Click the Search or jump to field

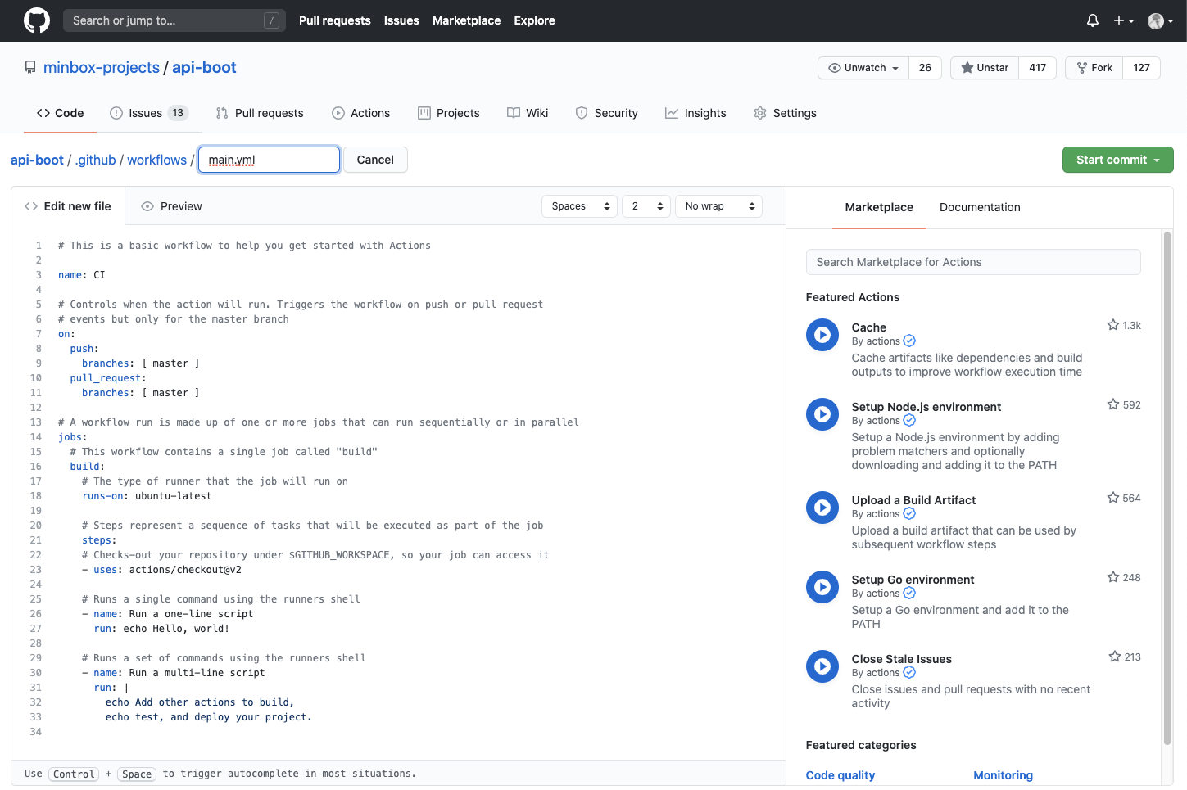(174, 20)
